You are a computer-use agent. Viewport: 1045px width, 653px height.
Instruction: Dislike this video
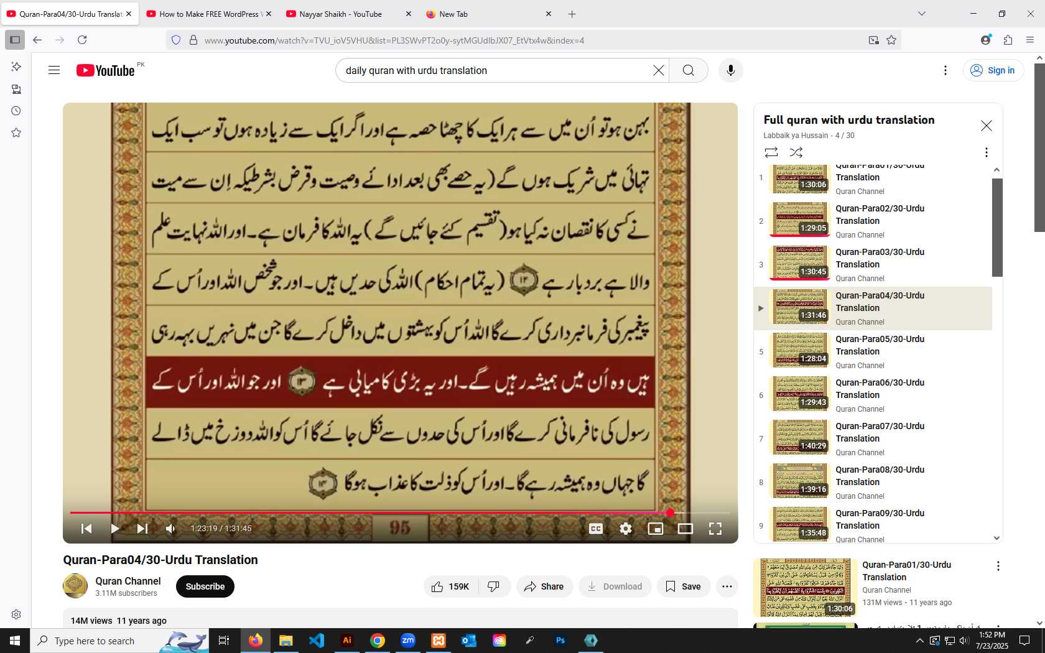[494, 586]
